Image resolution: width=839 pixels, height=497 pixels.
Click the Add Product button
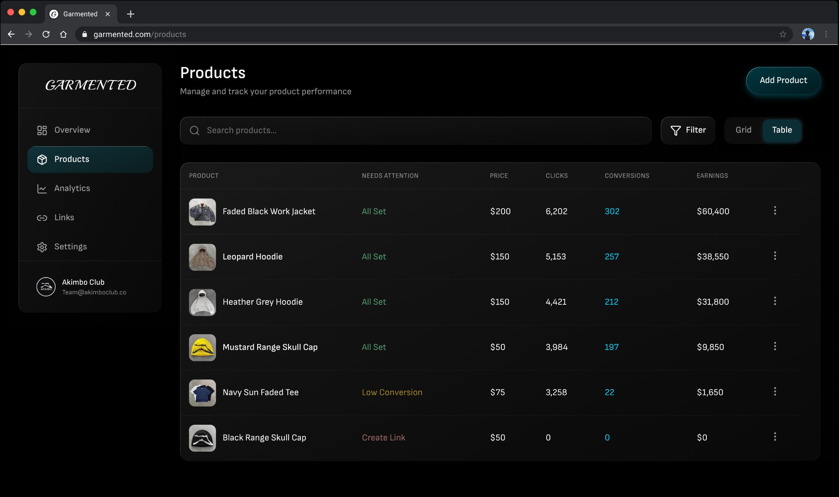tap(783, 81)
